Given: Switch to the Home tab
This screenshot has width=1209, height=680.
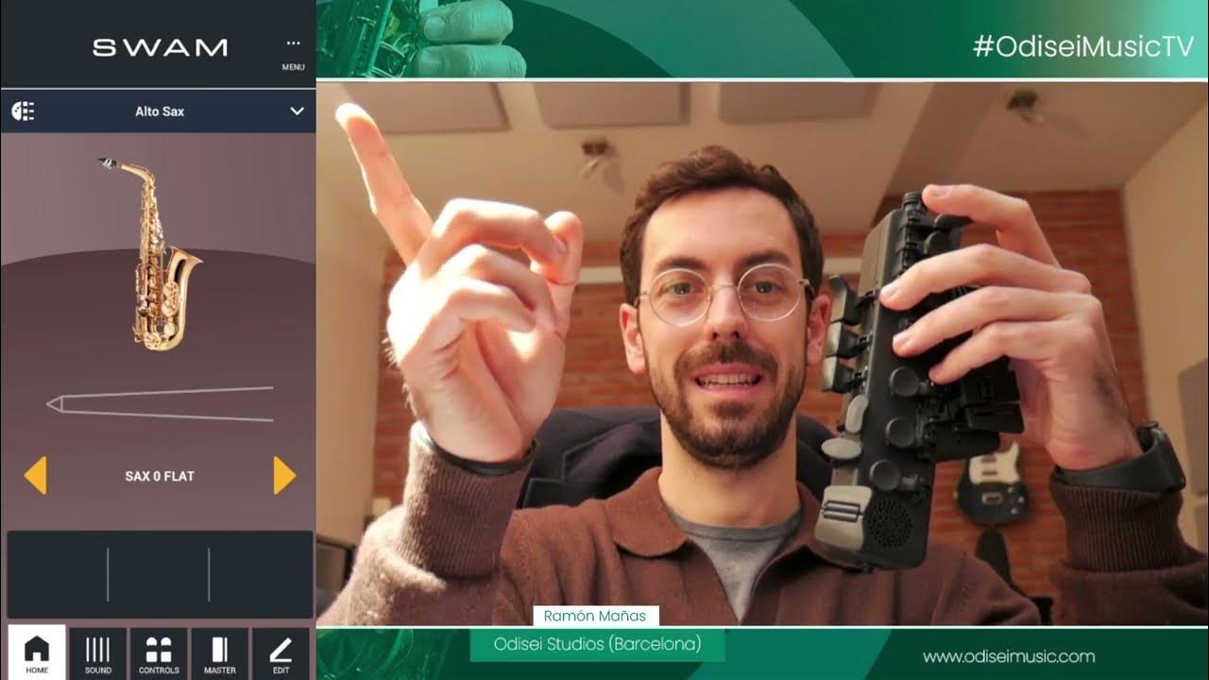Looking at the screenshot, I should coord(37,654).
